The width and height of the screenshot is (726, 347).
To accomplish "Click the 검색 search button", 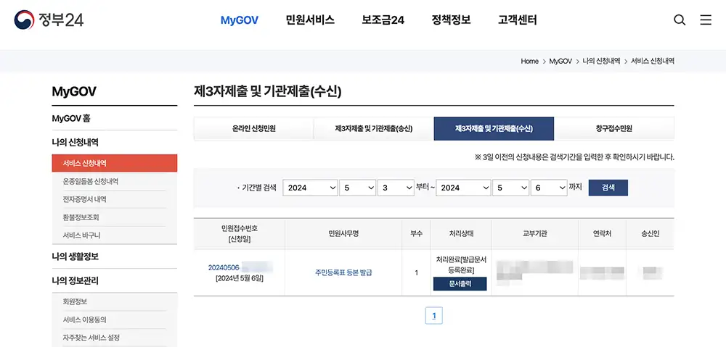I will (x=608, y=188).
